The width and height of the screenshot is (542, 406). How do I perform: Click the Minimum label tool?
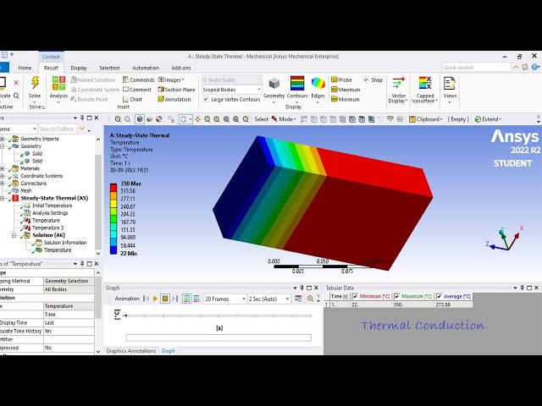(x=346, y=99)
